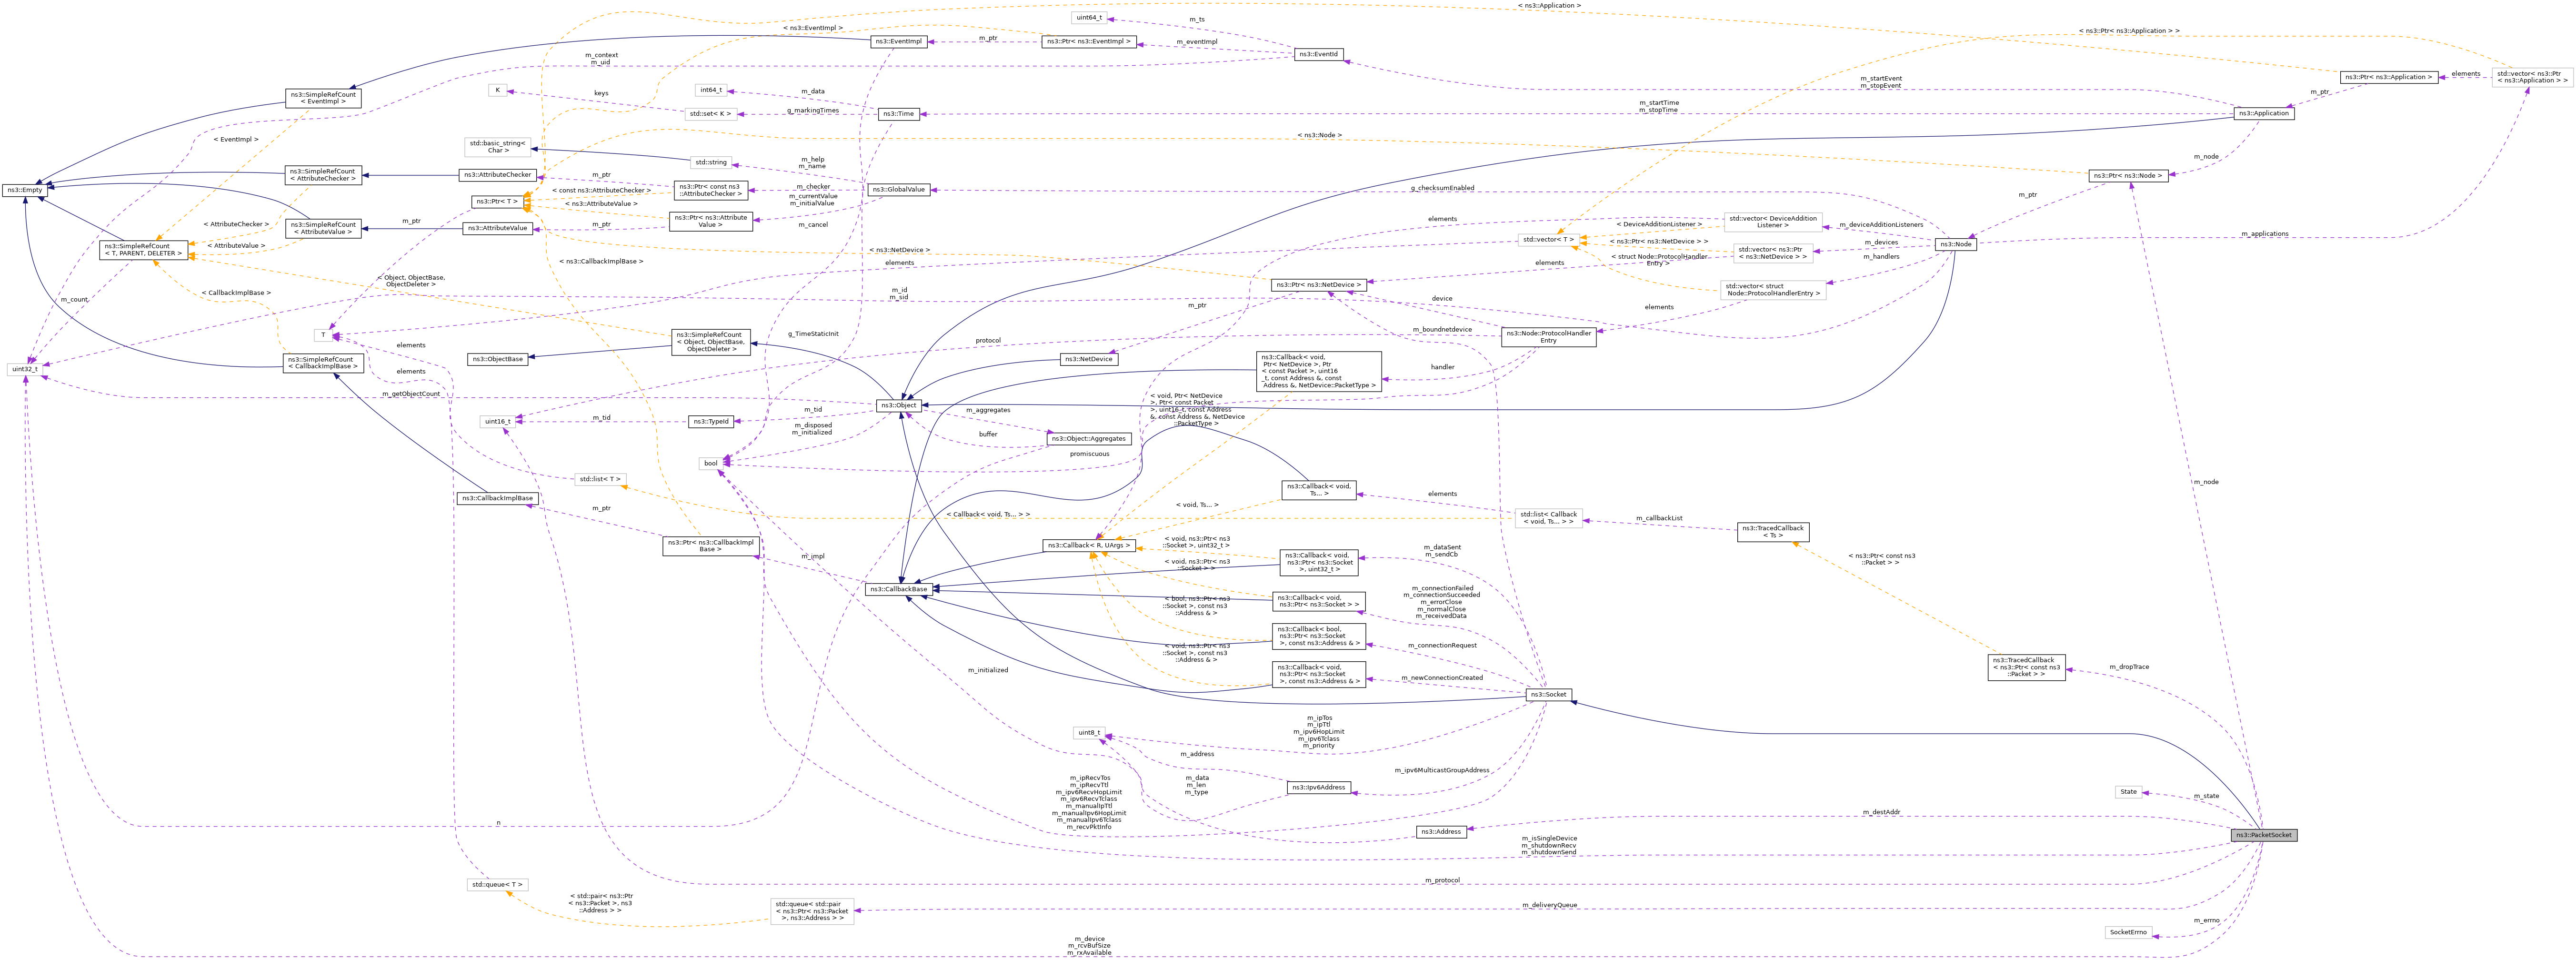Viewport: 2576px width, 960px height.
Task: Select the ns3::Object::Aggregates node
Action: tap(1088, 438)
